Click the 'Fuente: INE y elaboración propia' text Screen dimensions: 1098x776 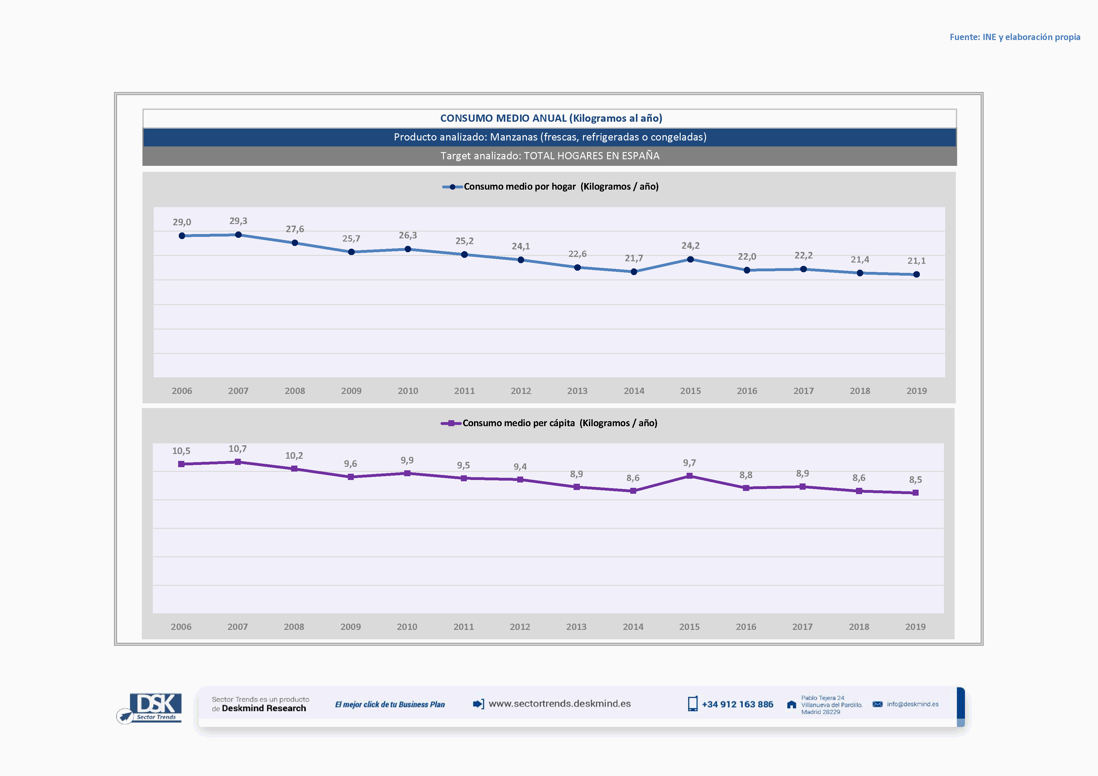point(1015,37)
